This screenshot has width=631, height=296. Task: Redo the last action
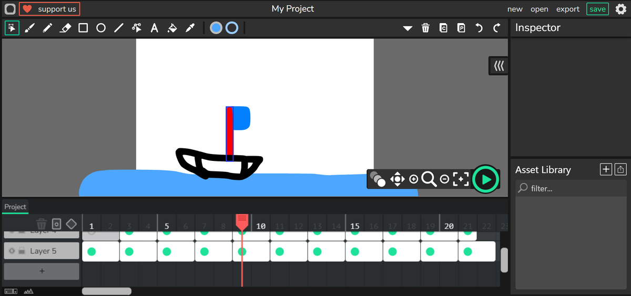pyautogui.click(x=496, y=28)
